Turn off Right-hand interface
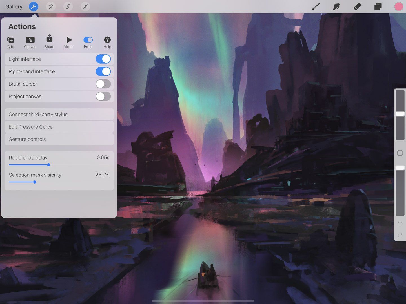This screenshot has height=304, width=406. pyautogui.click(x=103, y=71)
